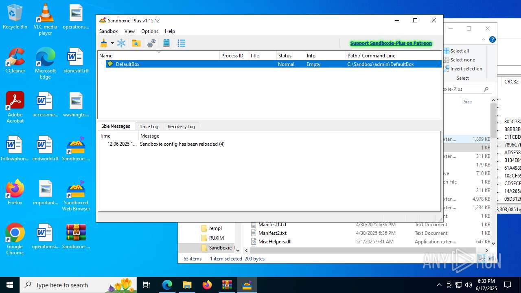Screen dimensions: 521x293
Task: Sort by the Status column header
Action: [x=291, y=56]
